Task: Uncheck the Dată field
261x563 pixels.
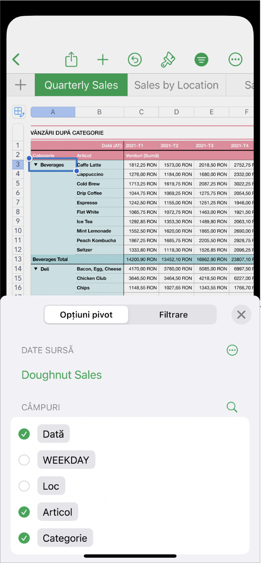Action: tap(25, 434)
